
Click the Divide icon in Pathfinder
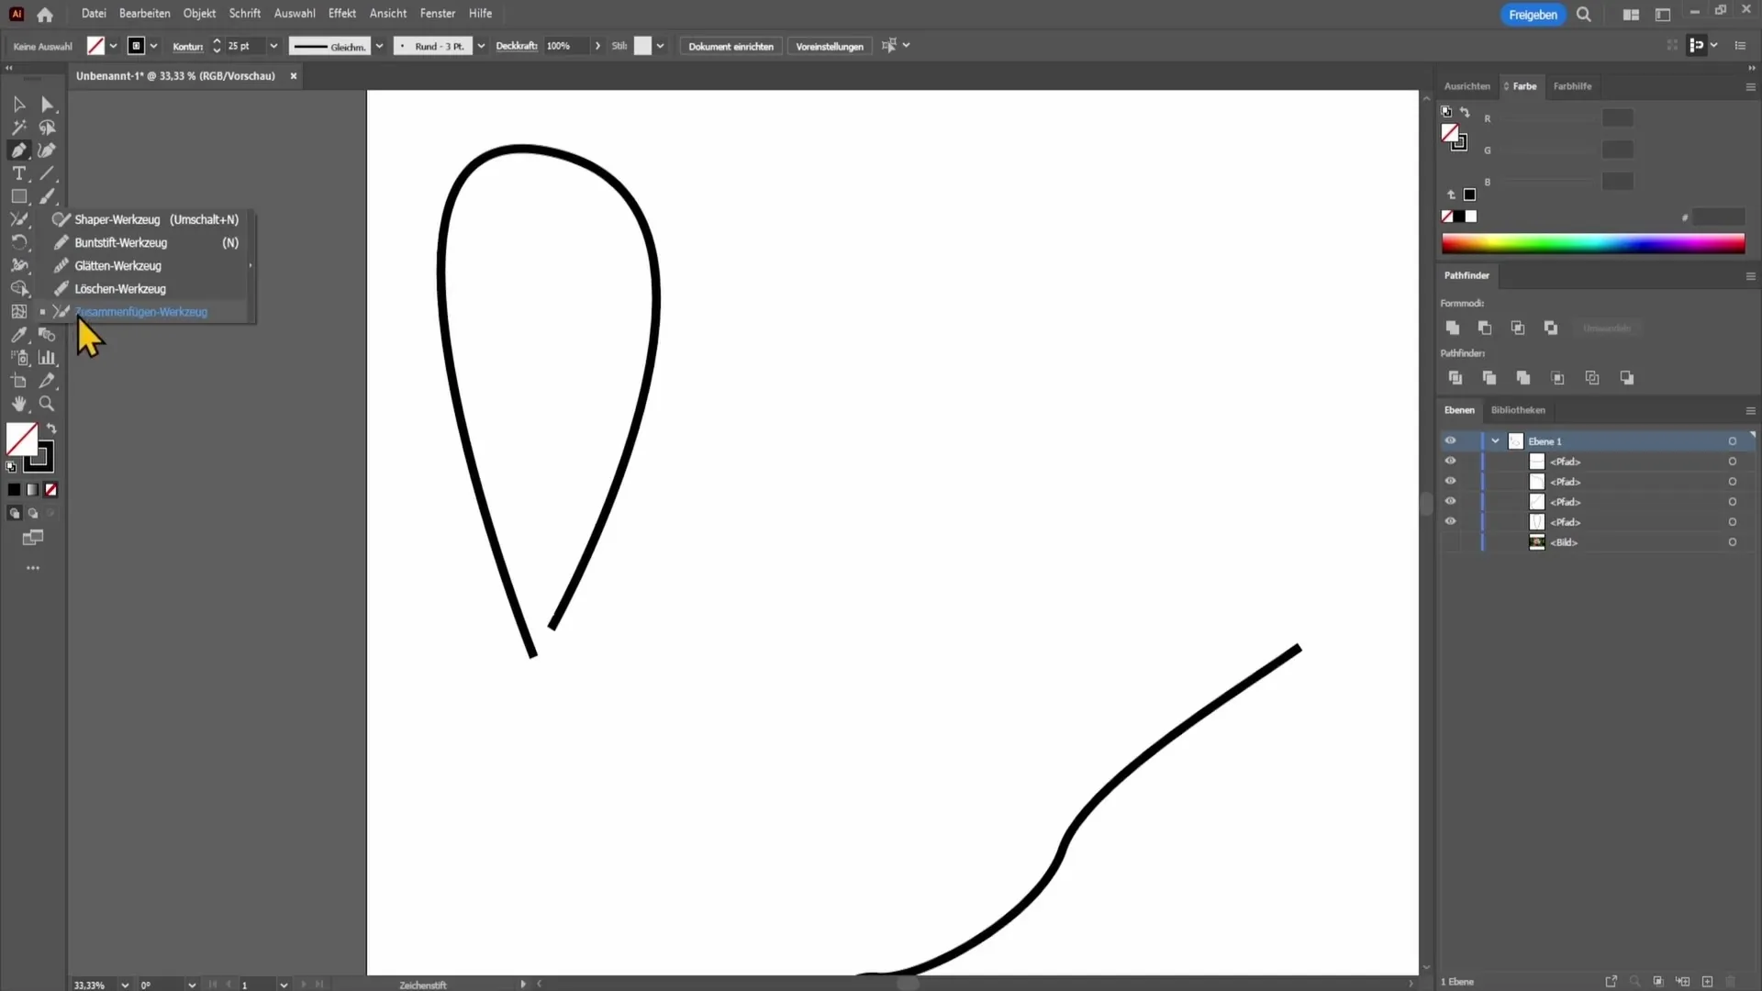coord(1455,378)
